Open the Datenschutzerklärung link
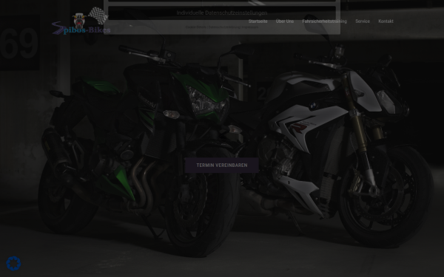Viewport: 444px width, 277px height. point(224,27)
